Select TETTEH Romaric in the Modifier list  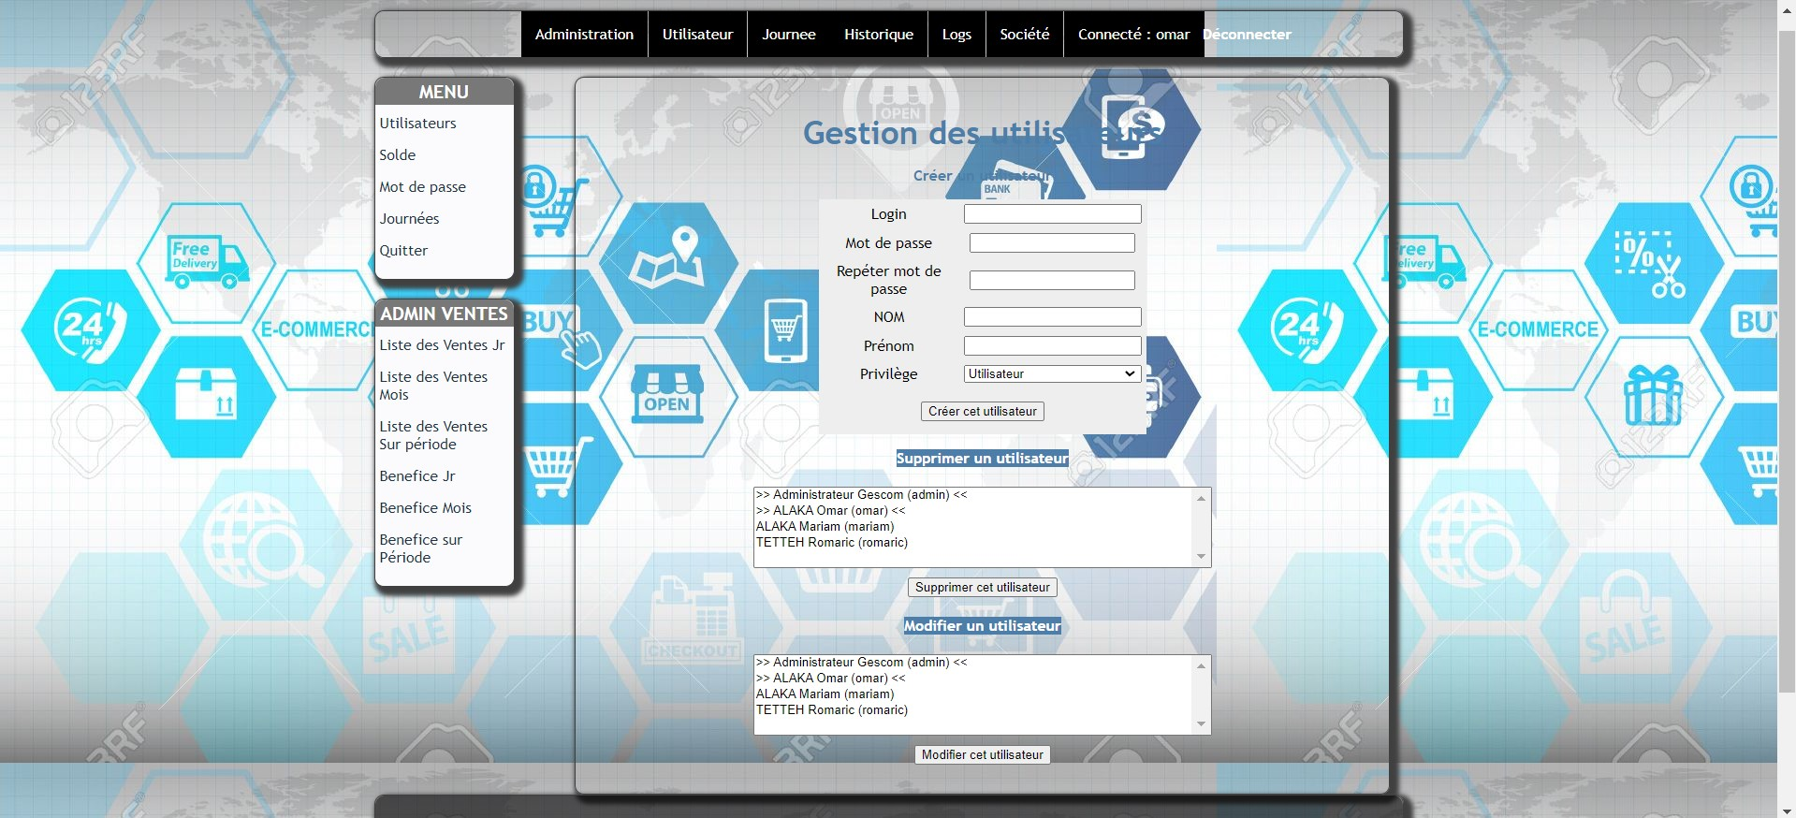tap(831, 710)
